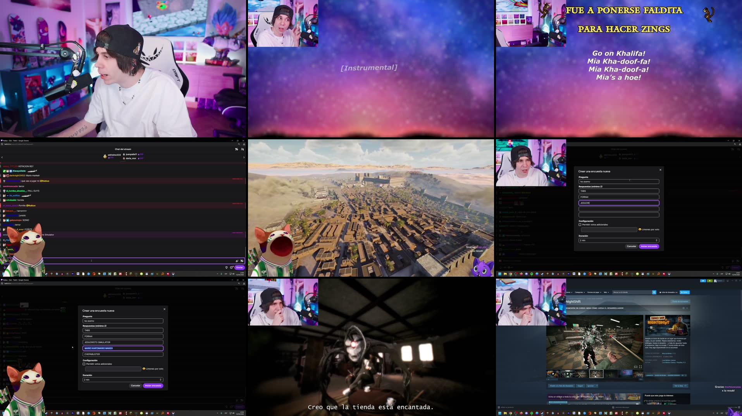Open the Formas de jugar menu
The height and width of the screenshot is (416, 742).
pyautogui.click(x=594, y=292)
